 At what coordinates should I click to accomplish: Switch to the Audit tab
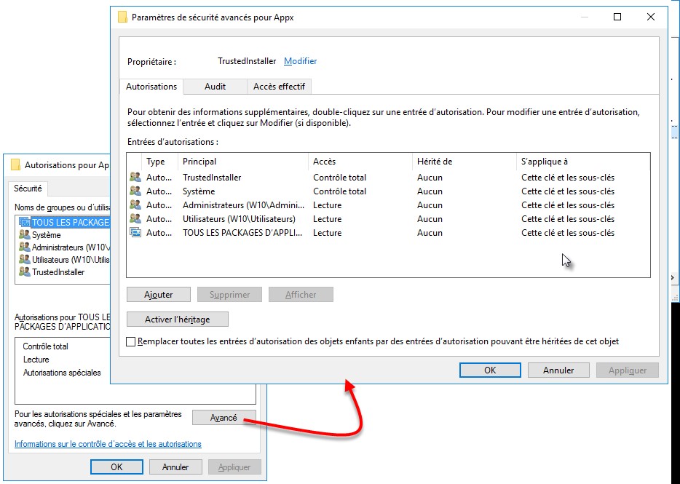tap(215, 87)
